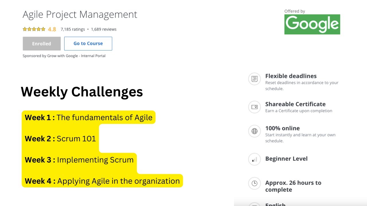Click the Shareable Certificate heading
The width and height of the screenshot is (367, 206).
pyautogui.click(x=295, y=104)
